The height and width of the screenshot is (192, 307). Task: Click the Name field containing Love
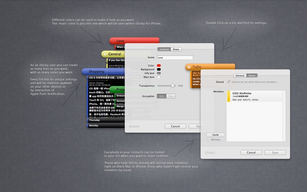[x=175, y=58]
